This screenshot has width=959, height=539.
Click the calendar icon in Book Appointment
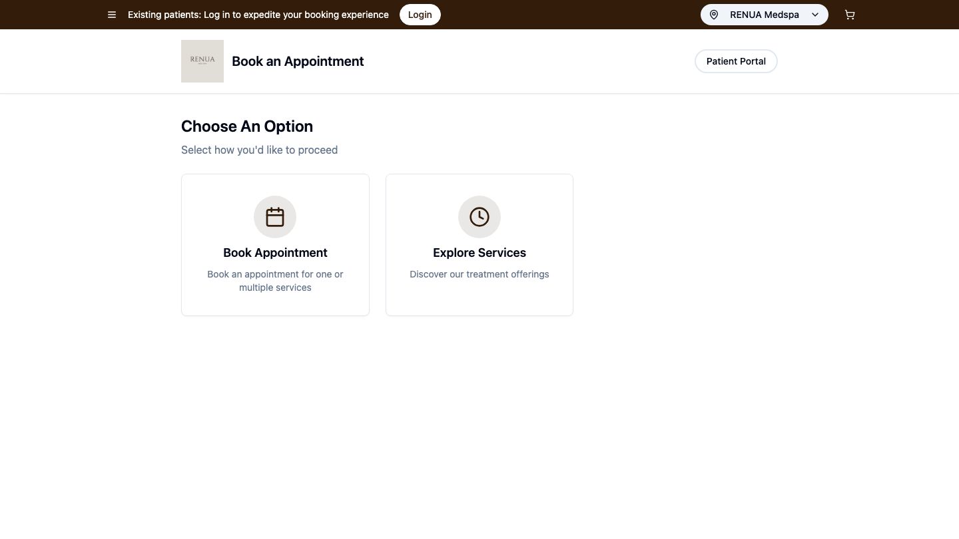click(275, 217)
